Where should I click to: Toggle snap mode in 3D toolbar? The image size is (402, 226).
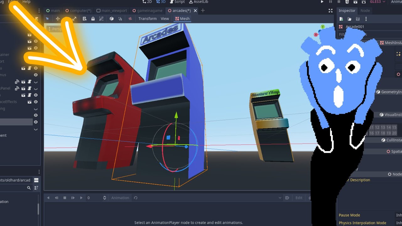point(120,19)
